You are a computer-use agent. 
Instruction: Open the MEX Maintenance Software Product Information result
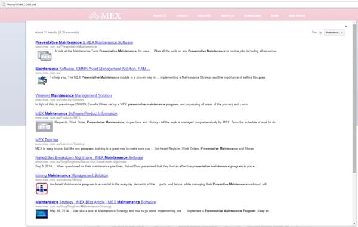pos(76,113)
